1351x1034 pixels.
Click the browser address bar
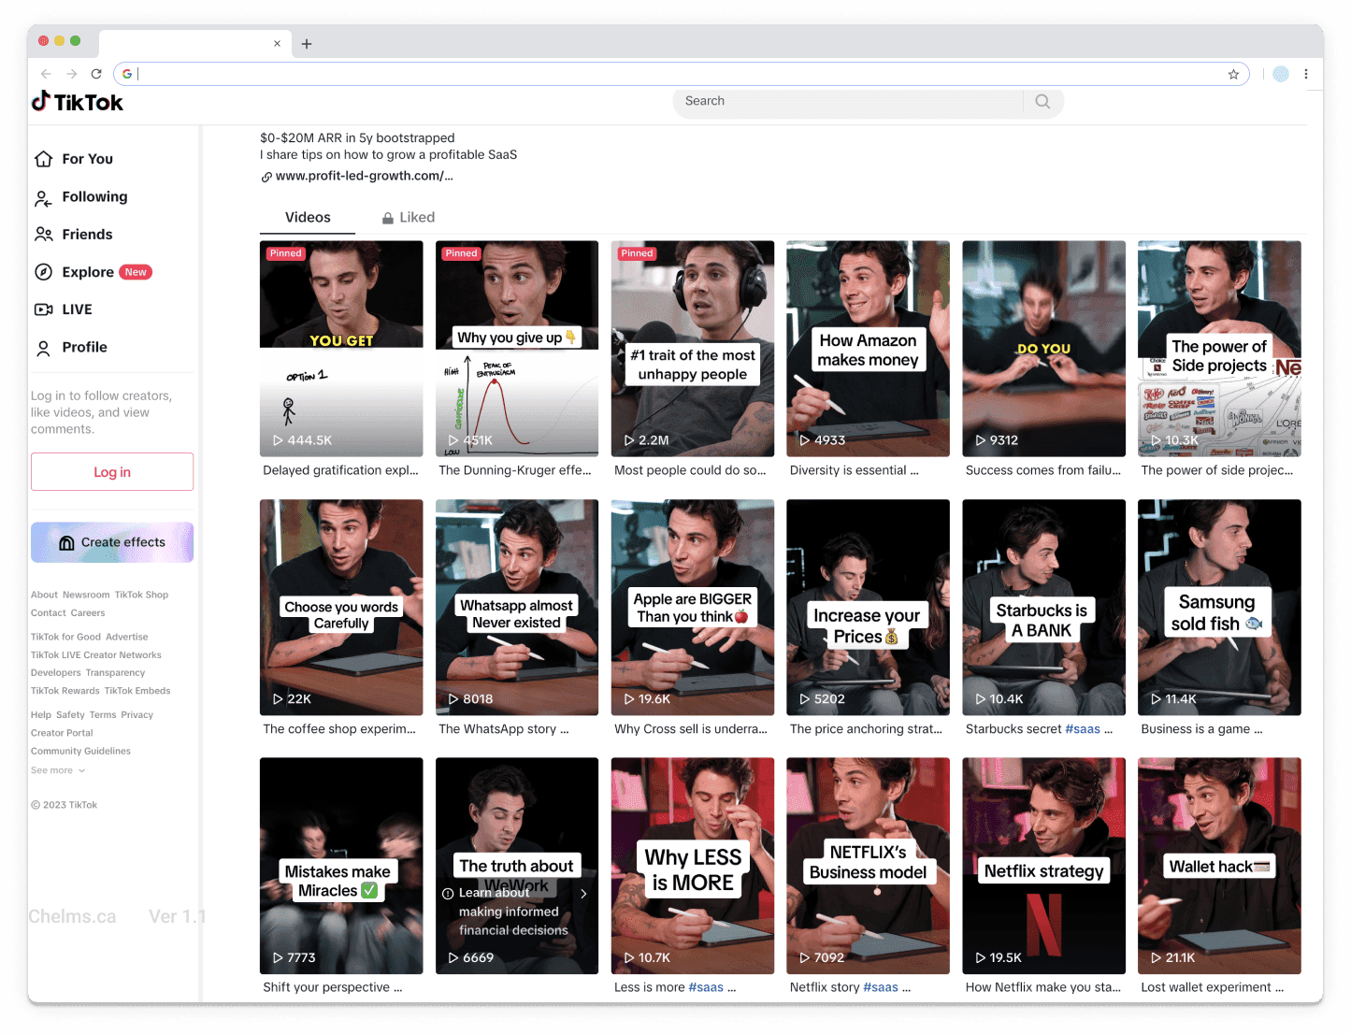pyautogui.click(x=683, y=74)
